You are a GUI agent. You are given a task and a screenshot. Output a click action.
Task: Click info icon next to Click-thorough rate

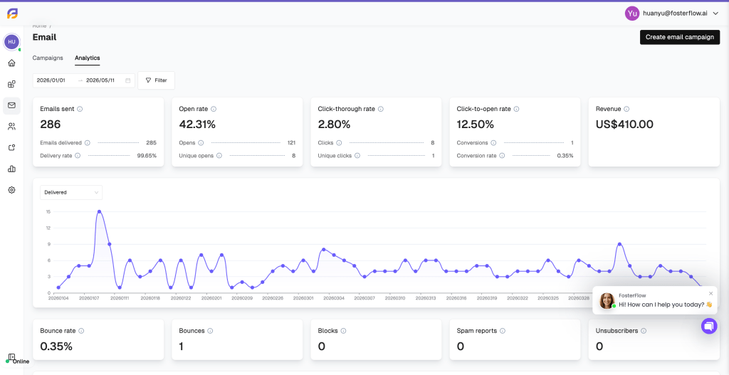click(380, 109)
